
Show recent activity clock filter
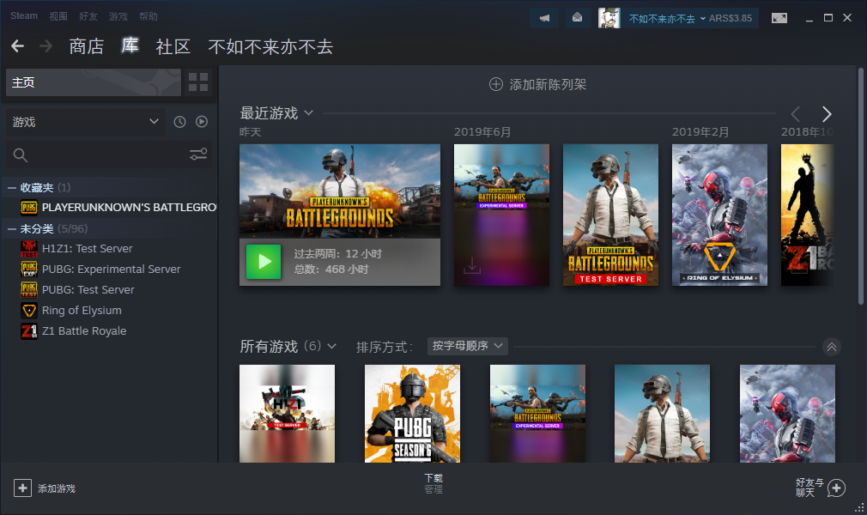(179, 122)
